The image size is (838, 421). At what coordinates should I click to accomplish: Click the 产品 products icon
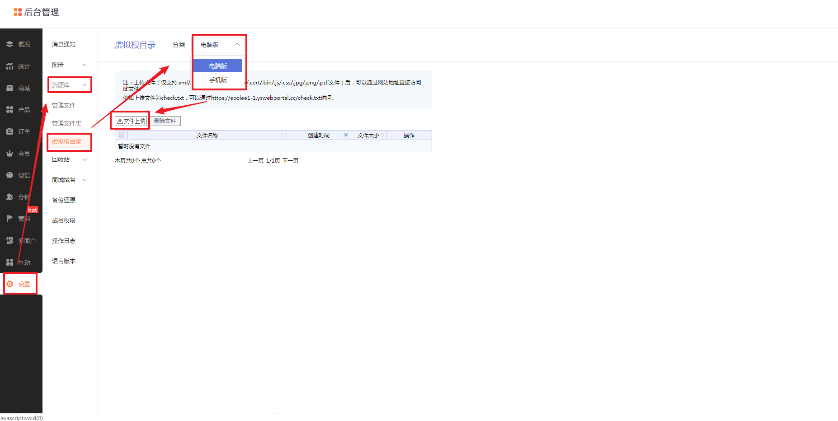[x=9, y=110]
